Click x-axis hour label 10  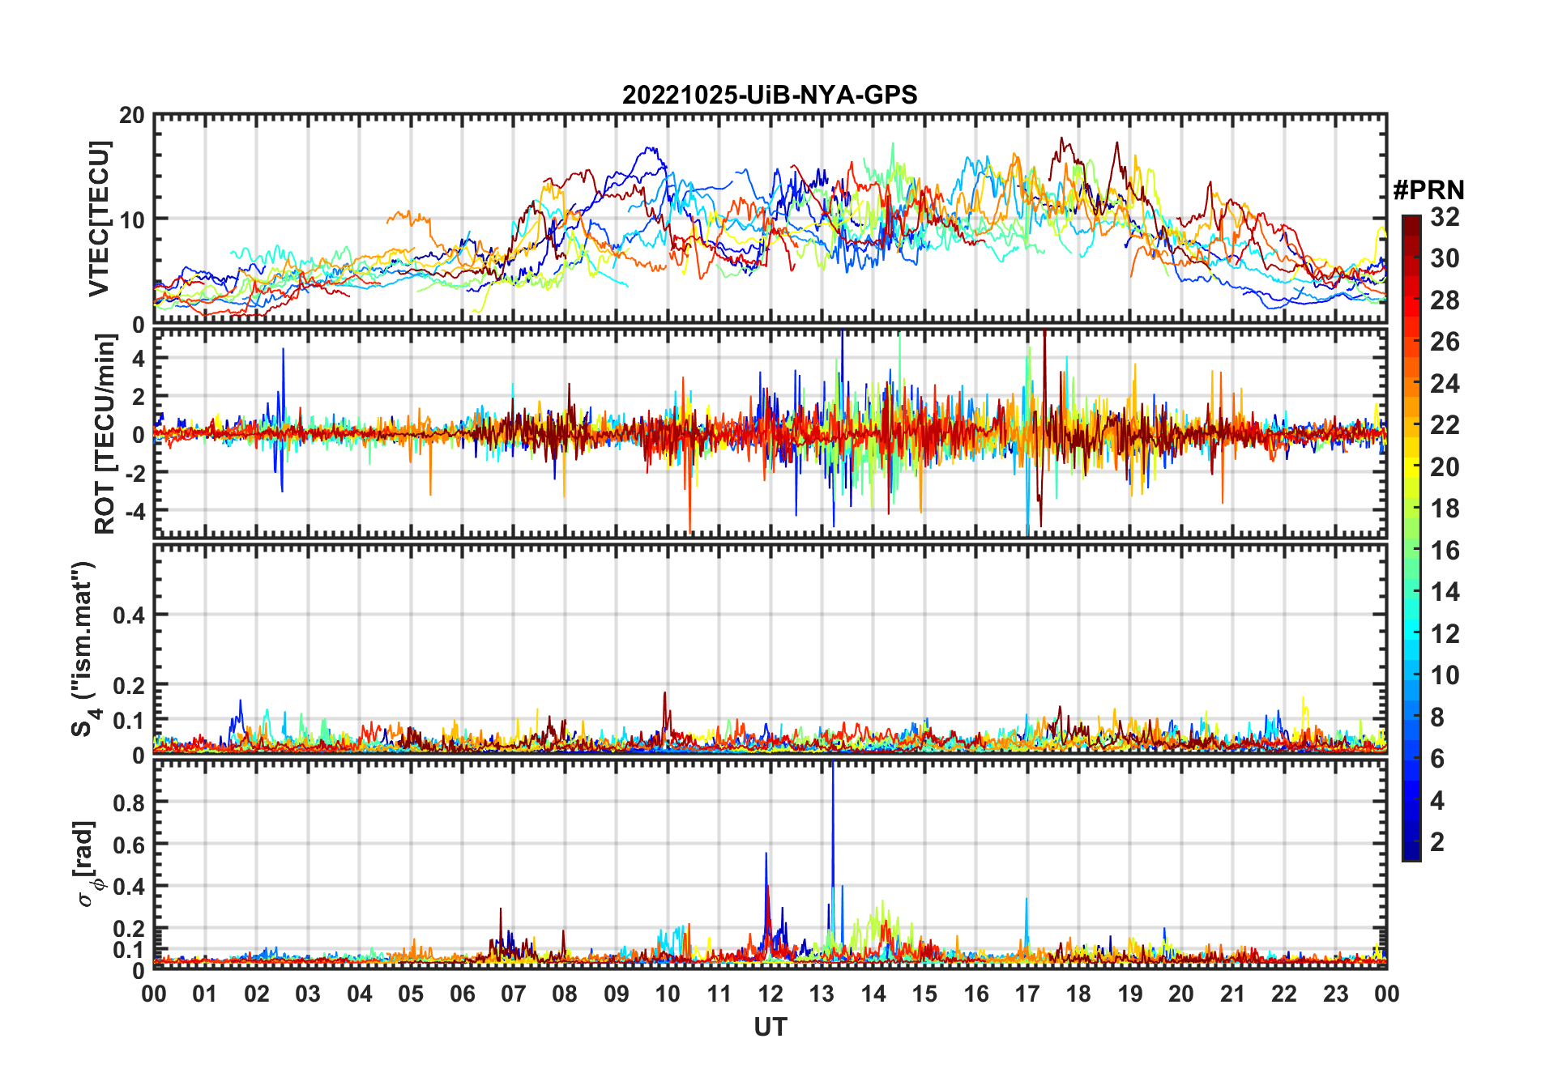coord(668,994)
